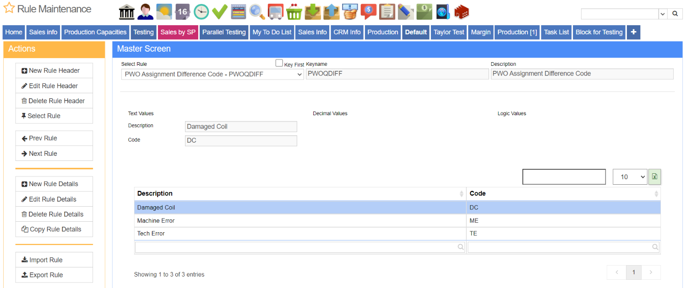Click the Select Rule action button
This screenshot has width=686, height=288.
(x=54, y=116)
